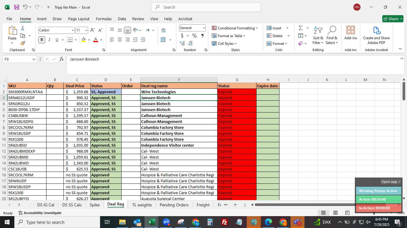Toggle Align Left

(112, 40)
